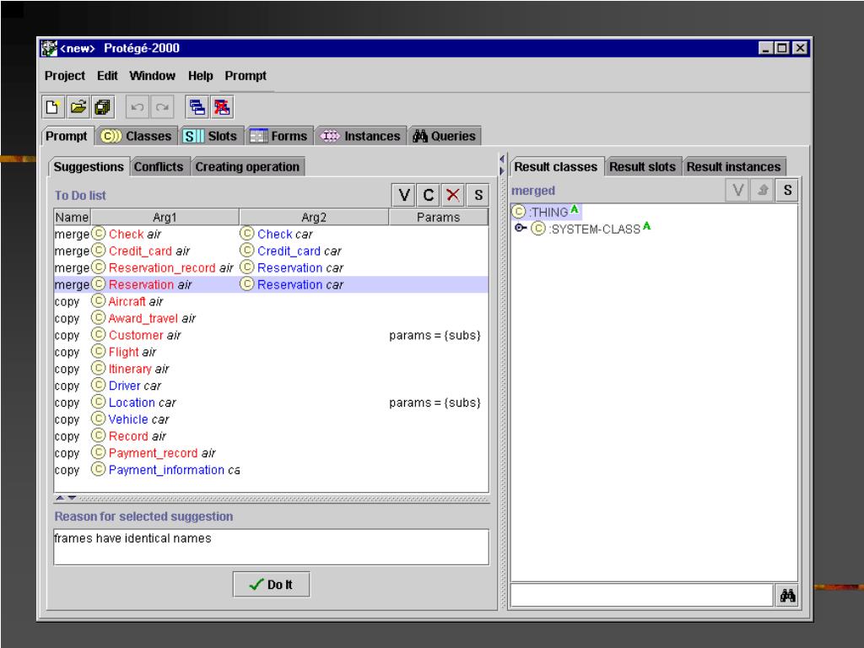Select the copy Flight air row

tap(271, 352)
